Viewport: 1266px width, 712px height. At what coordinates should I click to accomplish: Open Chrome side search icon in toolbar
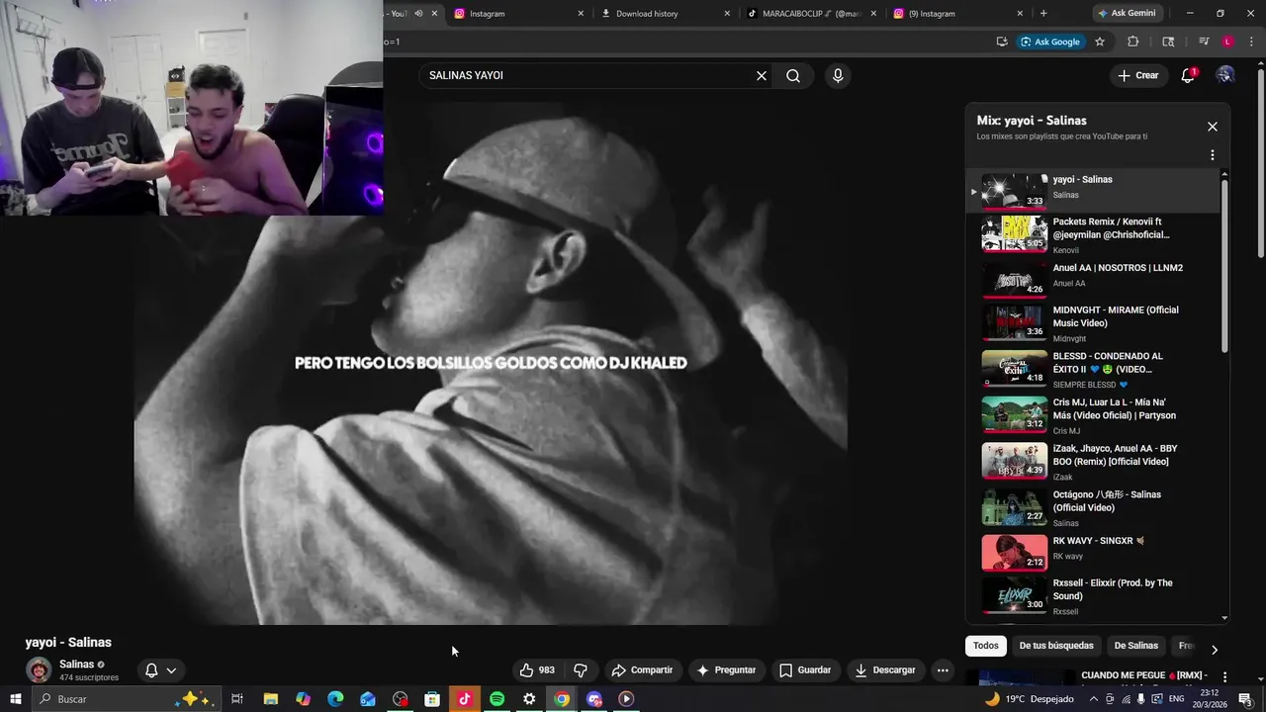pos(1168,42)
